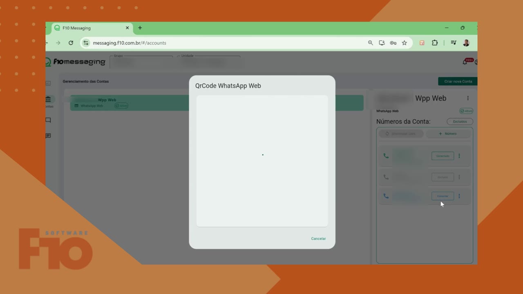The height and width of the screenshot is (294, 523).
Task: Open the browser profile avatar
Action: (466, 43)
